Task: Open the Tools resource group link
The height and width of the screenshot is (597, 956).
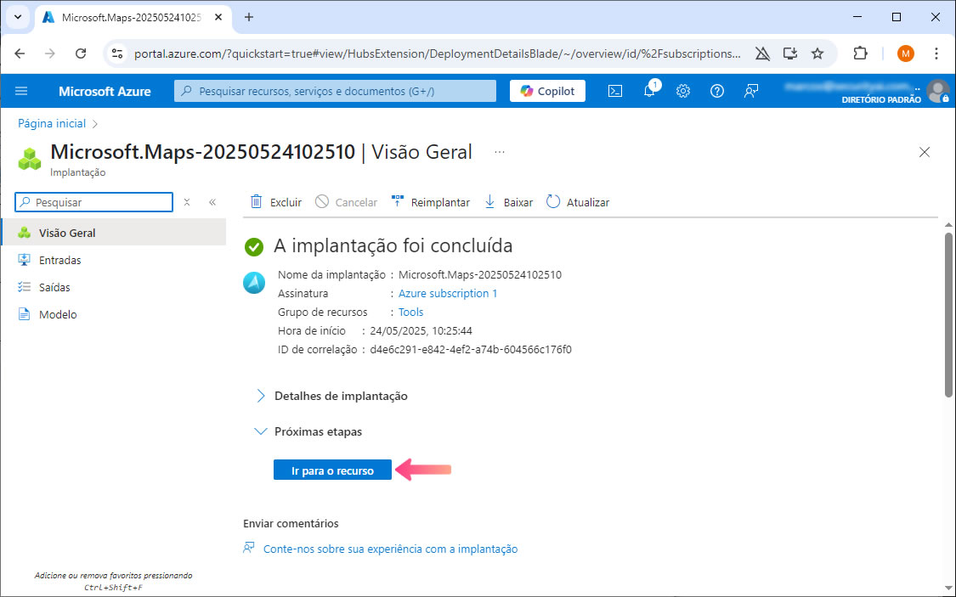Action: [x=410, y=312]
